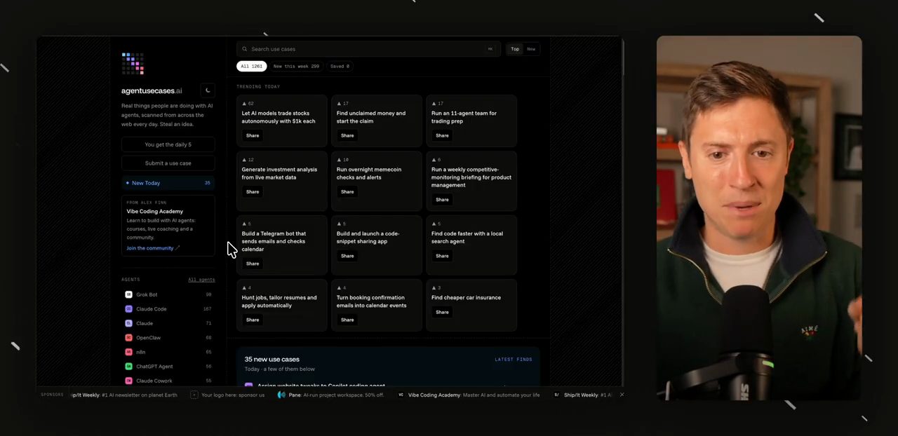This screenshot has height=436, width=898.
Task: Click the Pane sponsor logo icon
Action: (x=281, y=395)
